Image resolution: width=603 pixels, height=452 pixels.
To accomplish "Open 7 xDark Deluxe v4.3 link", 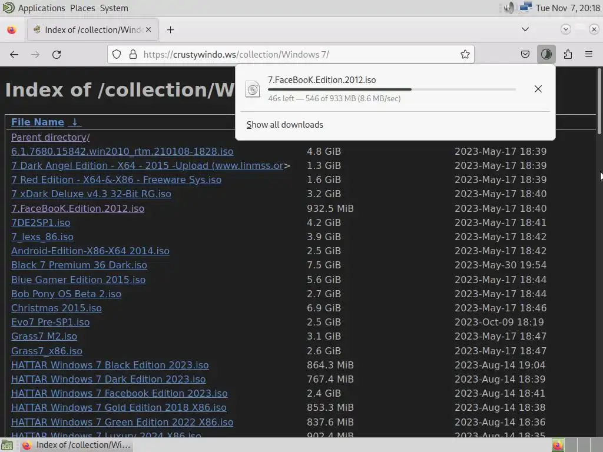I will click(91, 194).
